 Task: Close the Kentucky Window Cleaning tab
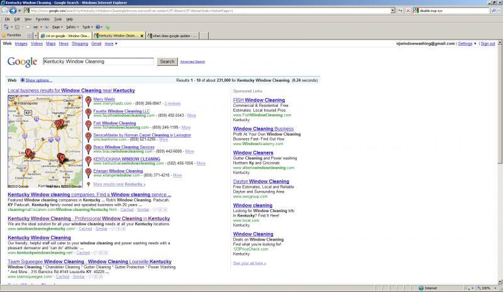pyautogui.click(x=142, y=36)
